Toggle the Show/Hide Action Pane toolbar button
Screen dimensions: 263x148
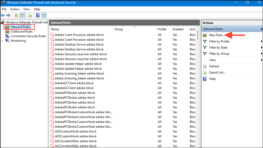pos(44,16)
